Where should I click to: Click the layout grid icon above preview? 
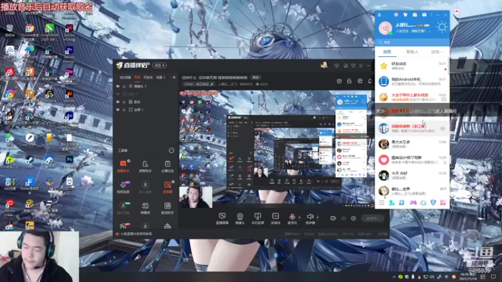[x=360, y=81]
